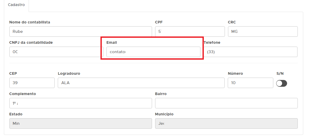This screenshot has width=310, height=137.
Task: Open the Cadastro tab
Action: [16, 5]
